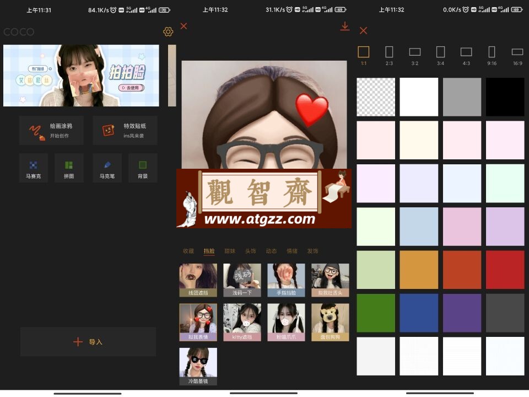
Task: Switch to the 收藏 favorites tab
Action: click(188, 251)
